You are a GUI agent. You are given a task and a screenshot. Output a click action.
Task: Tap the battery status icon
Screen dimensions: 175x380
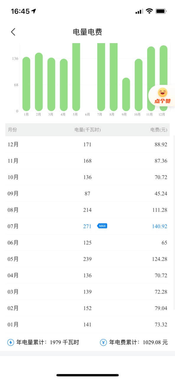coord(161,11)
